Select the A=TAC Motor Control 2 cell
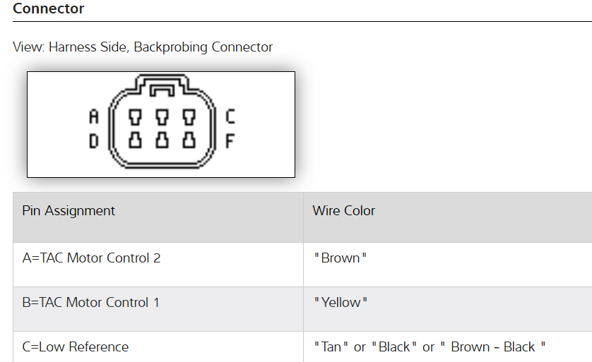 (91, 258)
